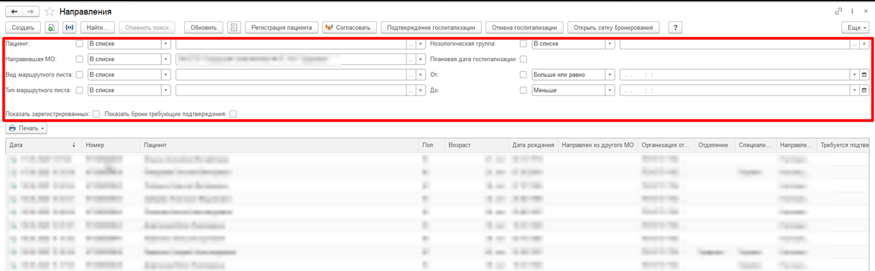The image size is (875, 271).
Task: Open calendar picker for the От date
Action: [x=864, y=75]
